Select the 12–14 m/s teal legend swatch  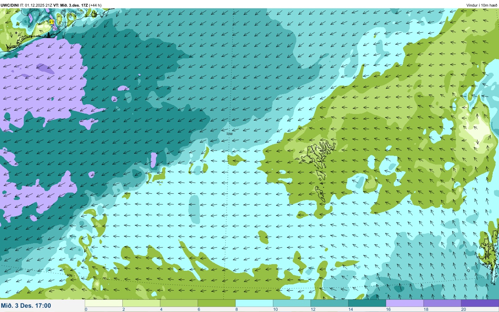tap(329, 303)
